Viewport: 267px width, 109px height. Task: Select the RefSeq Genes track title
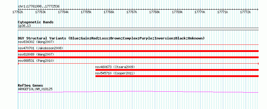31,85
